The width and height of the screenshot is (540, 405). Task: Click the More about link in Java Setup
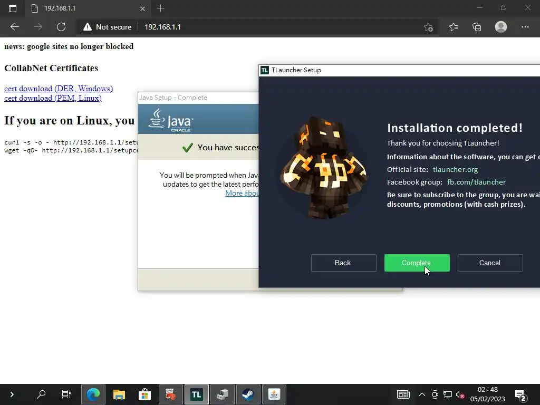[x=242, y=193]
